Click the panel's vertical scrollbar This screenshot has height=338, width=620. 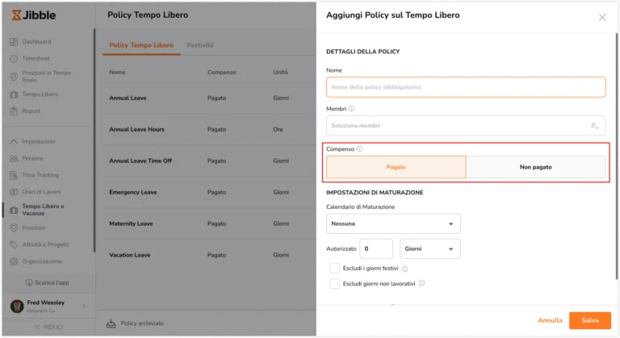(617, 156)
